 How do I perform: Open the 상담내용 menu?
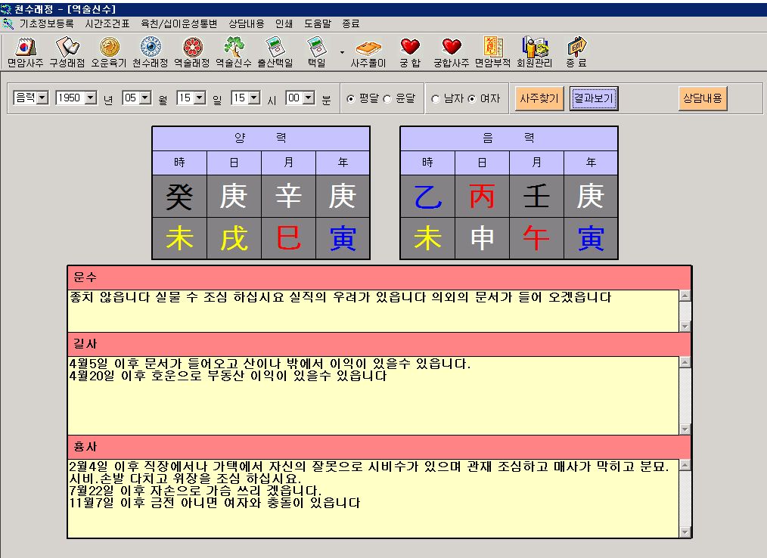pyautogui.click(x=246, y=23)
